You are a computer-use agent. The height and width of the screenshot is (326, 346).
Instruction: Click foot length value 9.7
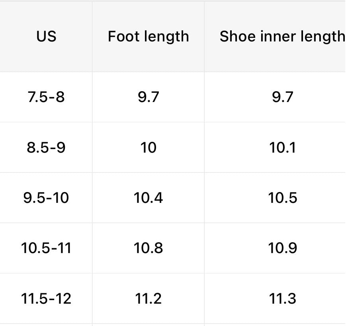tap(148, 97)
